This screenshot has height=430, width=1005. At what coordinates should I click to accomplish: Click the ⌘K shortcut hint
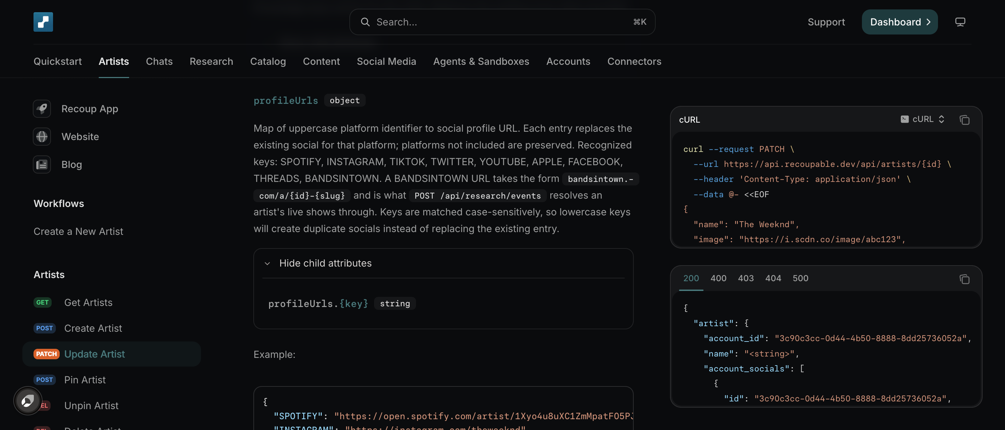click(x=640, y=22)
